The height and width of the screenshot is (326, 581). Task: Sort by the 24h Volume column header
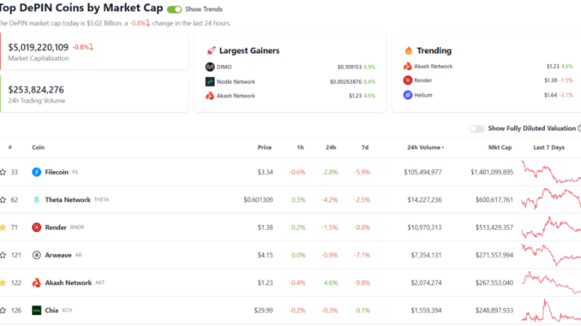[425, 147]
